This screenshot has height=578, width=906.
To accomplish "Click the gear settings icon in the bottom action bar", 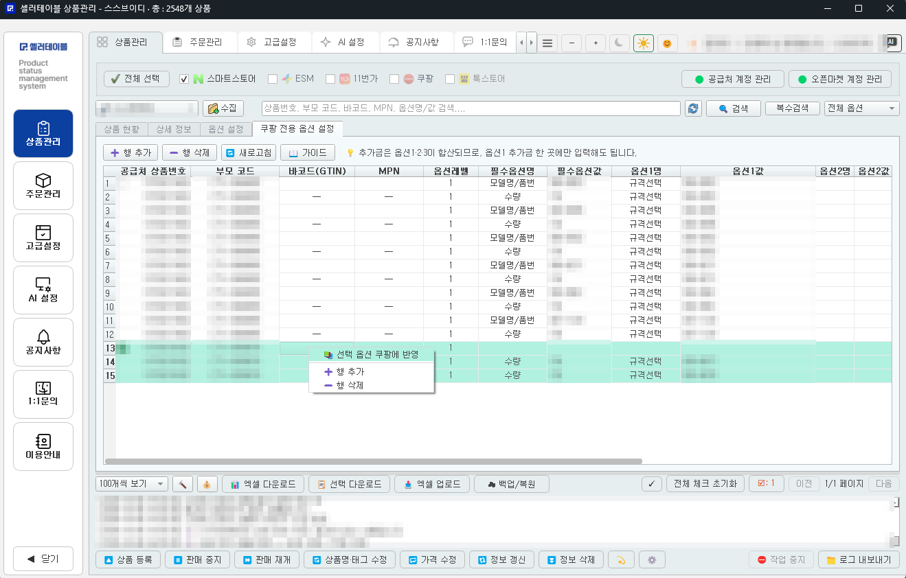I will [x=652, y=560].
